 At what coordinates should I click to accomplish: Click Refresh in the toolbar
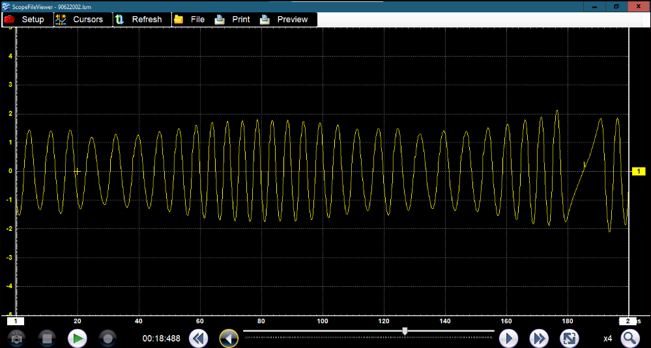coord(138,20)
